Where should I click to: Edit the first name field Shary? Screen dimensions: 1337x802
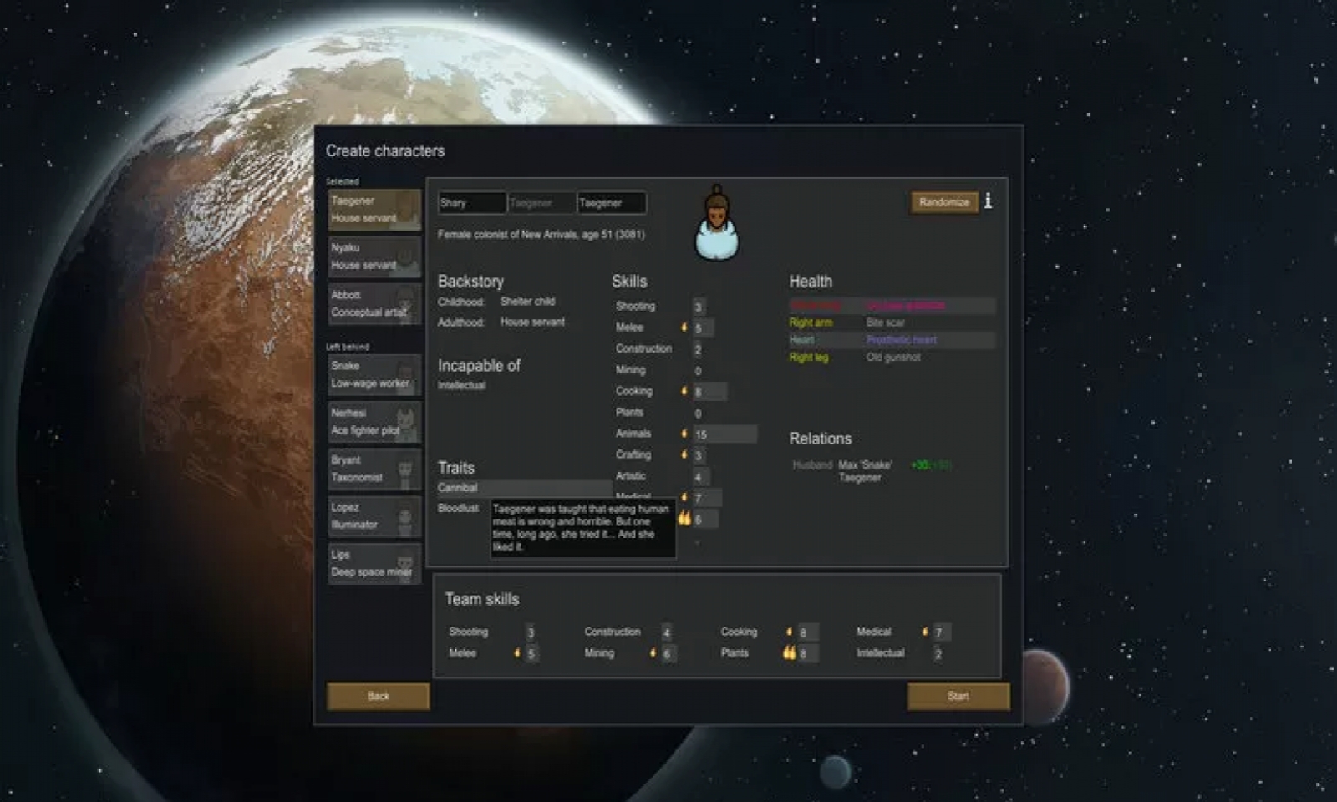472,203
